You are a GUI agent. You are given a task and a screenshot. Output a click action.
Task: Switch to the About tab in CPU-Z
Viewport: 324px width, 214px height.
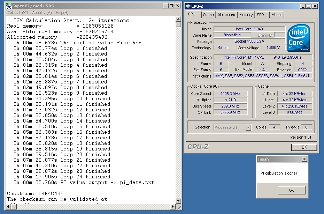(x=277, y=15)
